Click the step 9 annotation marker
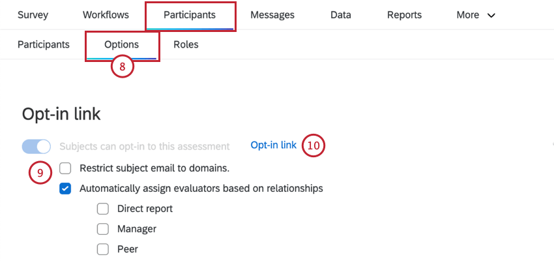The width and height of the screenshot is (554, 261). point(40,173)
